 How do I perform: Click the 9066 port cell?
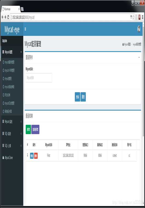click(85, 155)
